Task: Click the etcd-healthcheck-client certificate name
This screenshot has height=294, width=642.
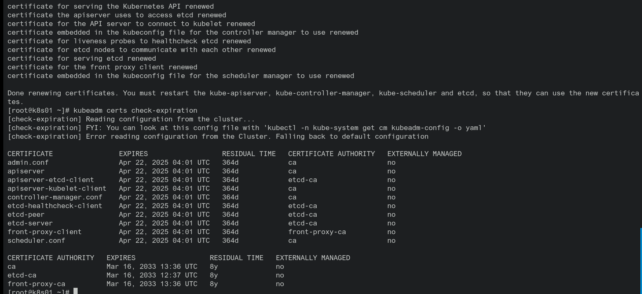Action: click(55, 206)
